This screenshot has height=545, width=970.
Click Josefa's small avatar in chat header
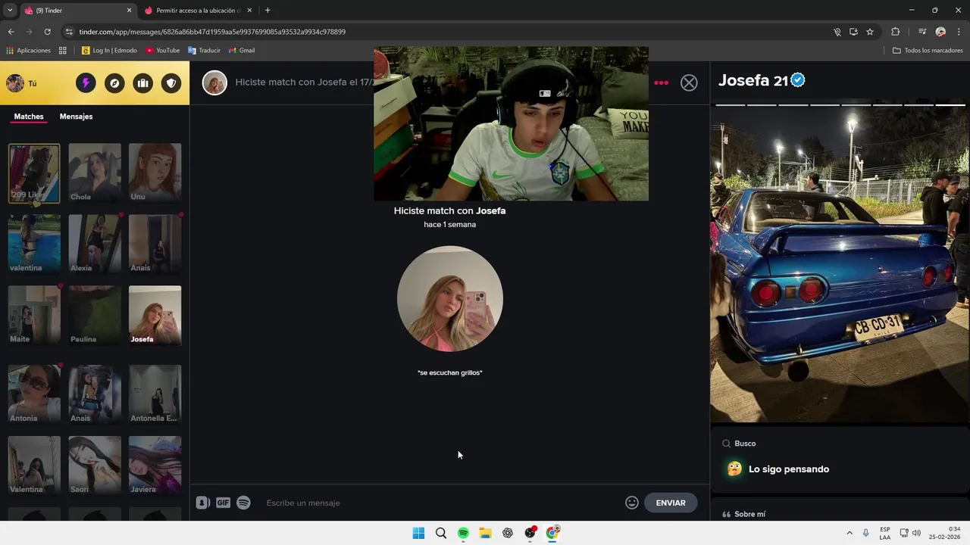click(x=214, y=83)
